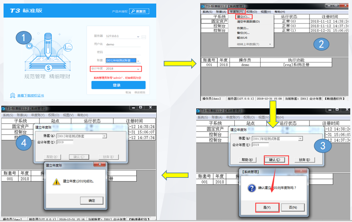Click 是(Y) to confirm creating 2019 年度账
Viewport: 352px width, 222px height.
[267, 207]
